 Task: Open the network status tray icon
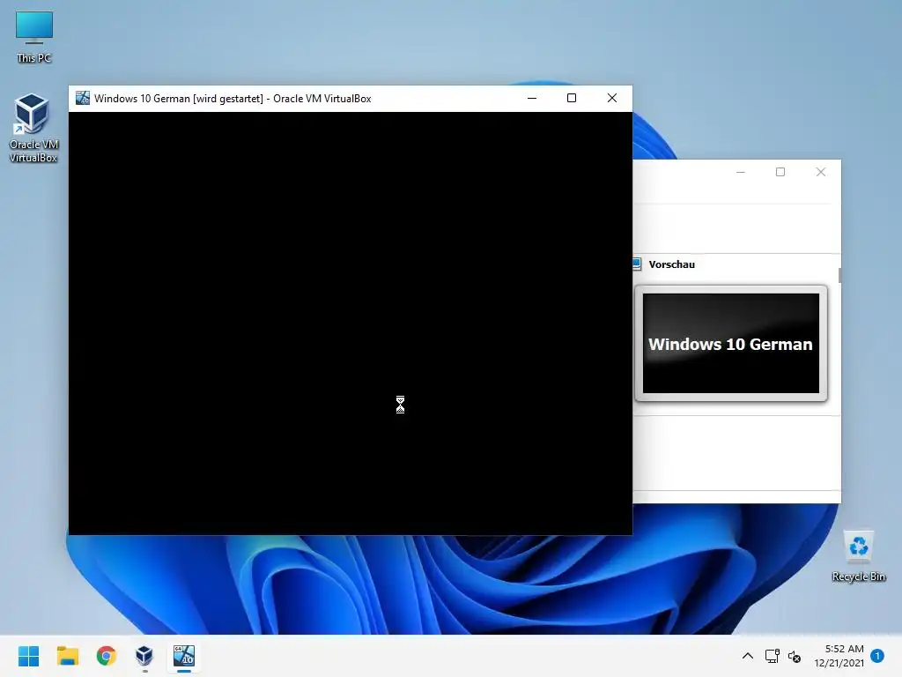point(772,656)
